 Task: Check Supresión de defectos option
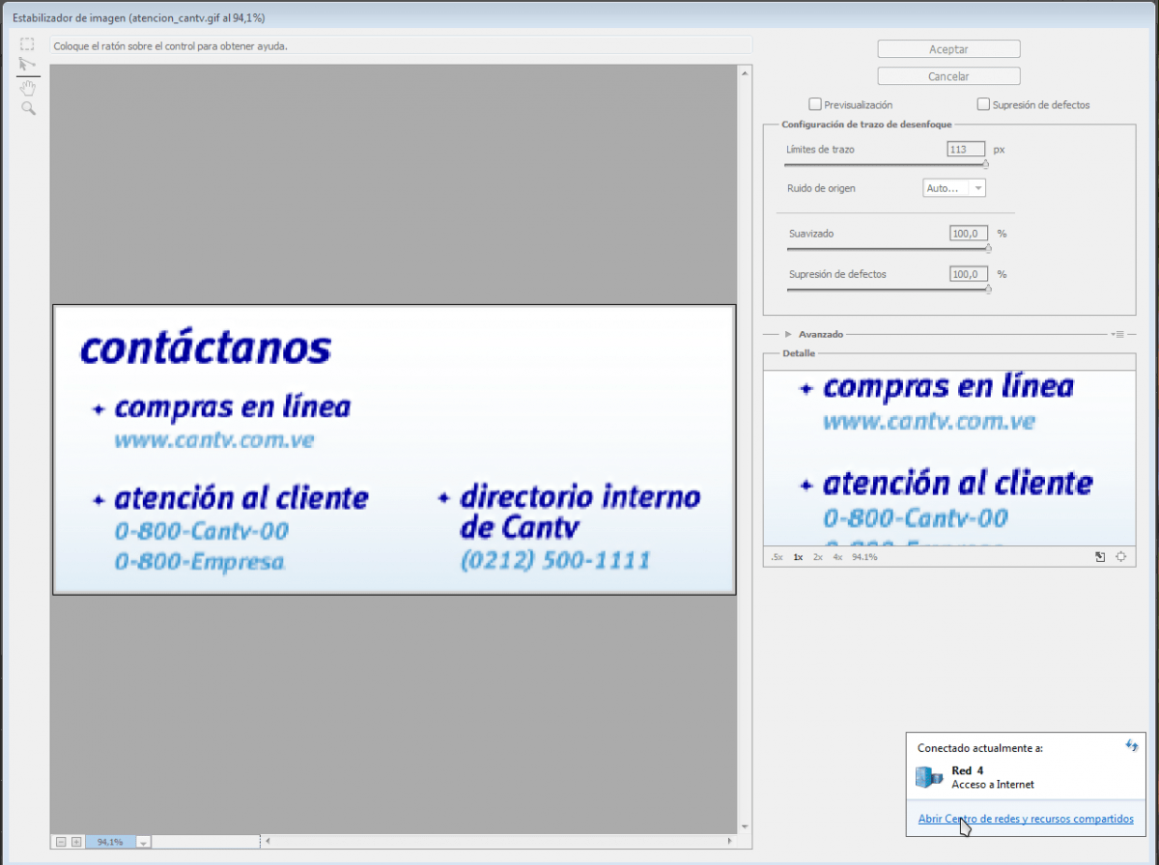pyautogui.click(x=983, y=104)
